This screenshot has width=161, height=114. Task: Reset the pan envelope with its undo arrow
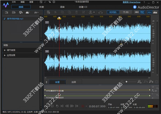click(x=157, y=95)
